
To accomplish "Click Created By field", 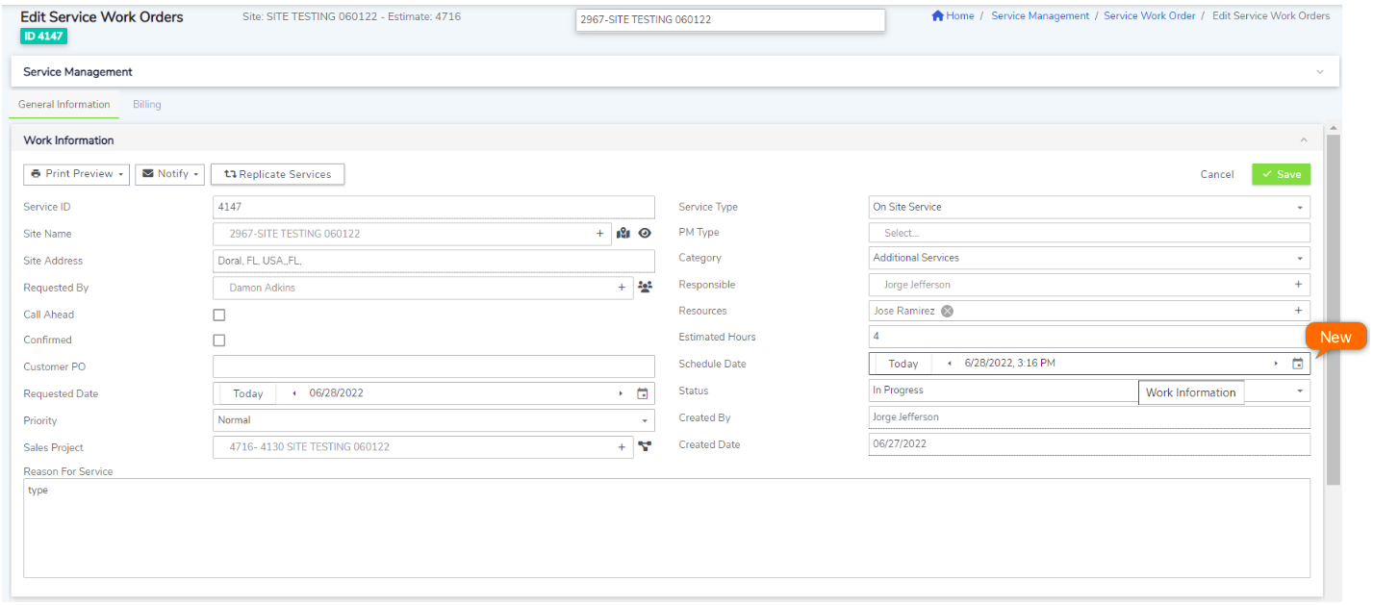I will click(x=1089, y=417).
